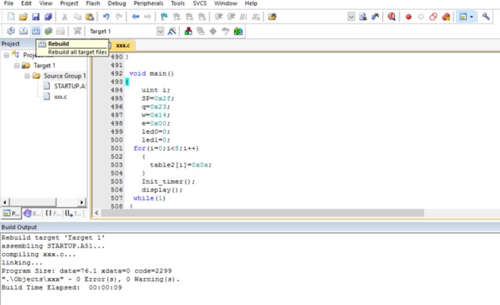This screenshot has width=500, height=305.
Task: Select xxx.c file in project tree
Action: point(60,97)
